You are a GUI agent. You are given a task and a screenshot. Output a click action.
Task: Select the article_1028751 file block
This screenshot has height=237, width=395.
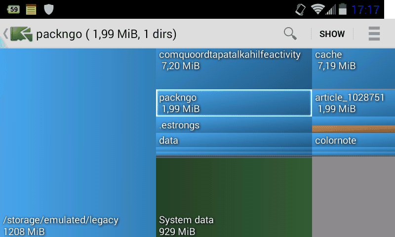[354, 103]
